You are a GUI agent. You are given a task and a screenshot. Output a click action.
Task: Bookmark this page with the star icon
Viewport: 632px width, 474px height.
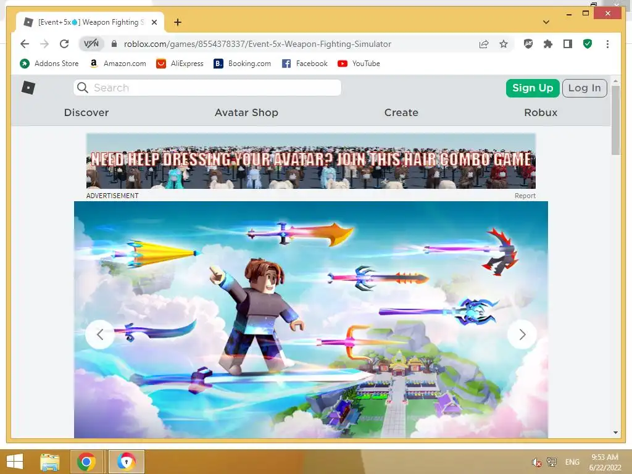point(504,44)
